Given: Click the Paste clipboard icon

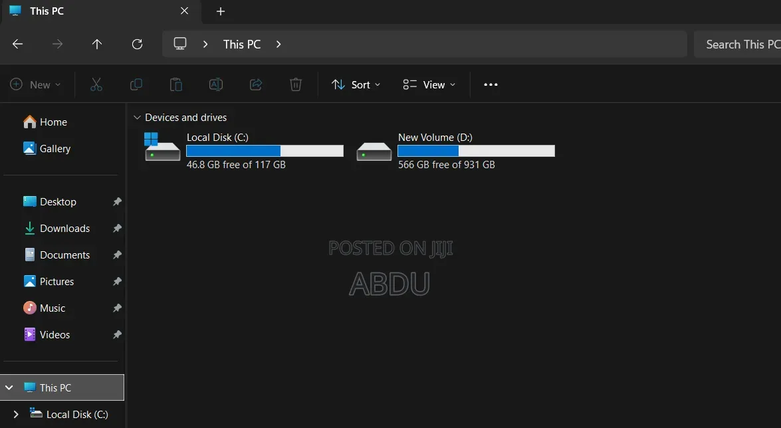Looking at the screenshot, I should pyautogui.click(x=176, y=84).
